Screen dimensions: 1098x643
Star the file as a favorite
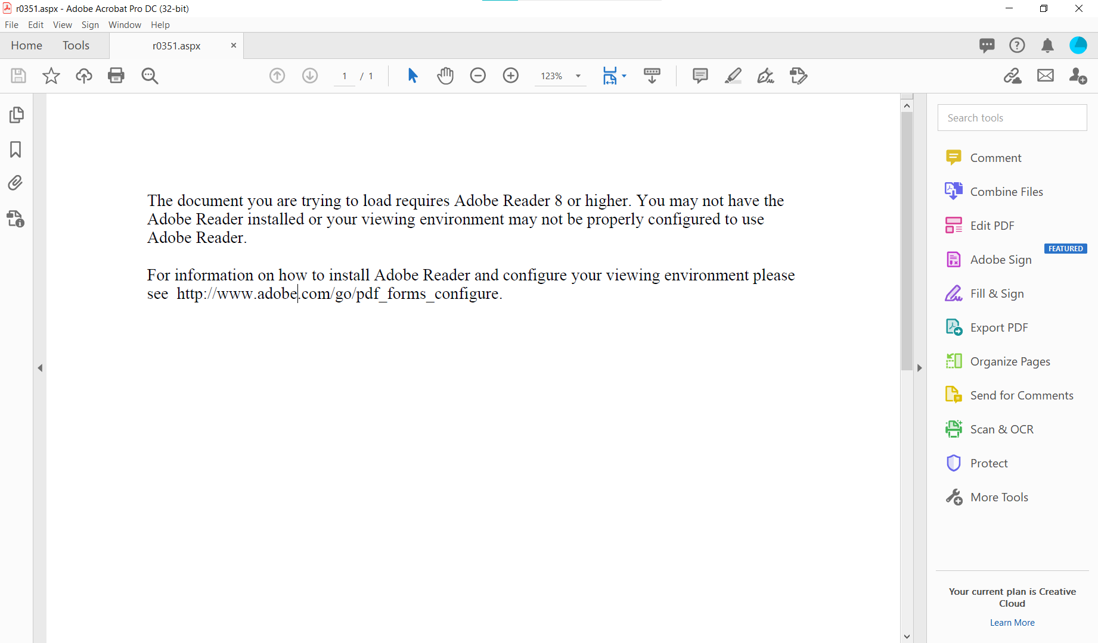pyautogui.click(x=51, y=76)
